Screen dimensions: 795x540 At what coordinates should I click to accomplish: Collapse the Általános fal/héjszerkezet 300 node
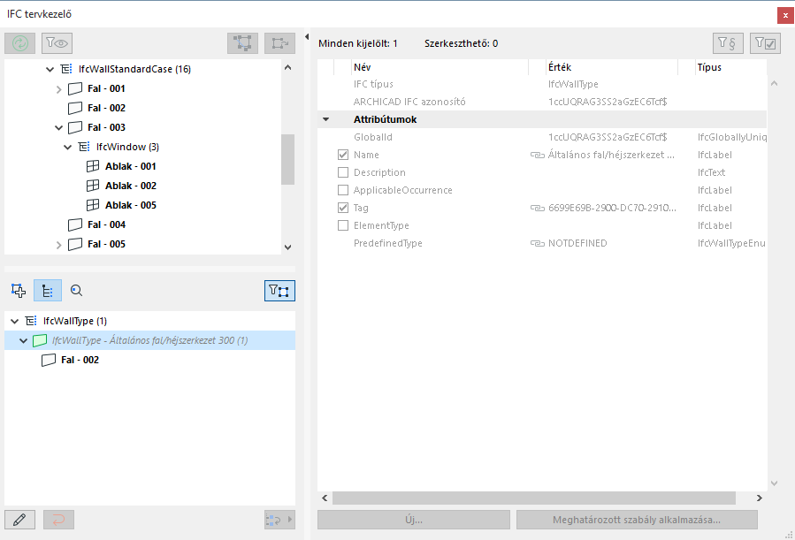tap(23, 341)
